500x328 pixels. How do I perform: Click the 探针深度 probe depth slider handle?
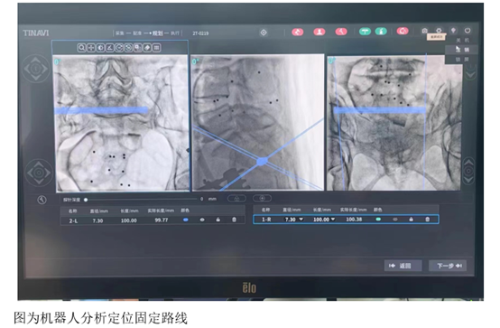[x=86, y=200]
